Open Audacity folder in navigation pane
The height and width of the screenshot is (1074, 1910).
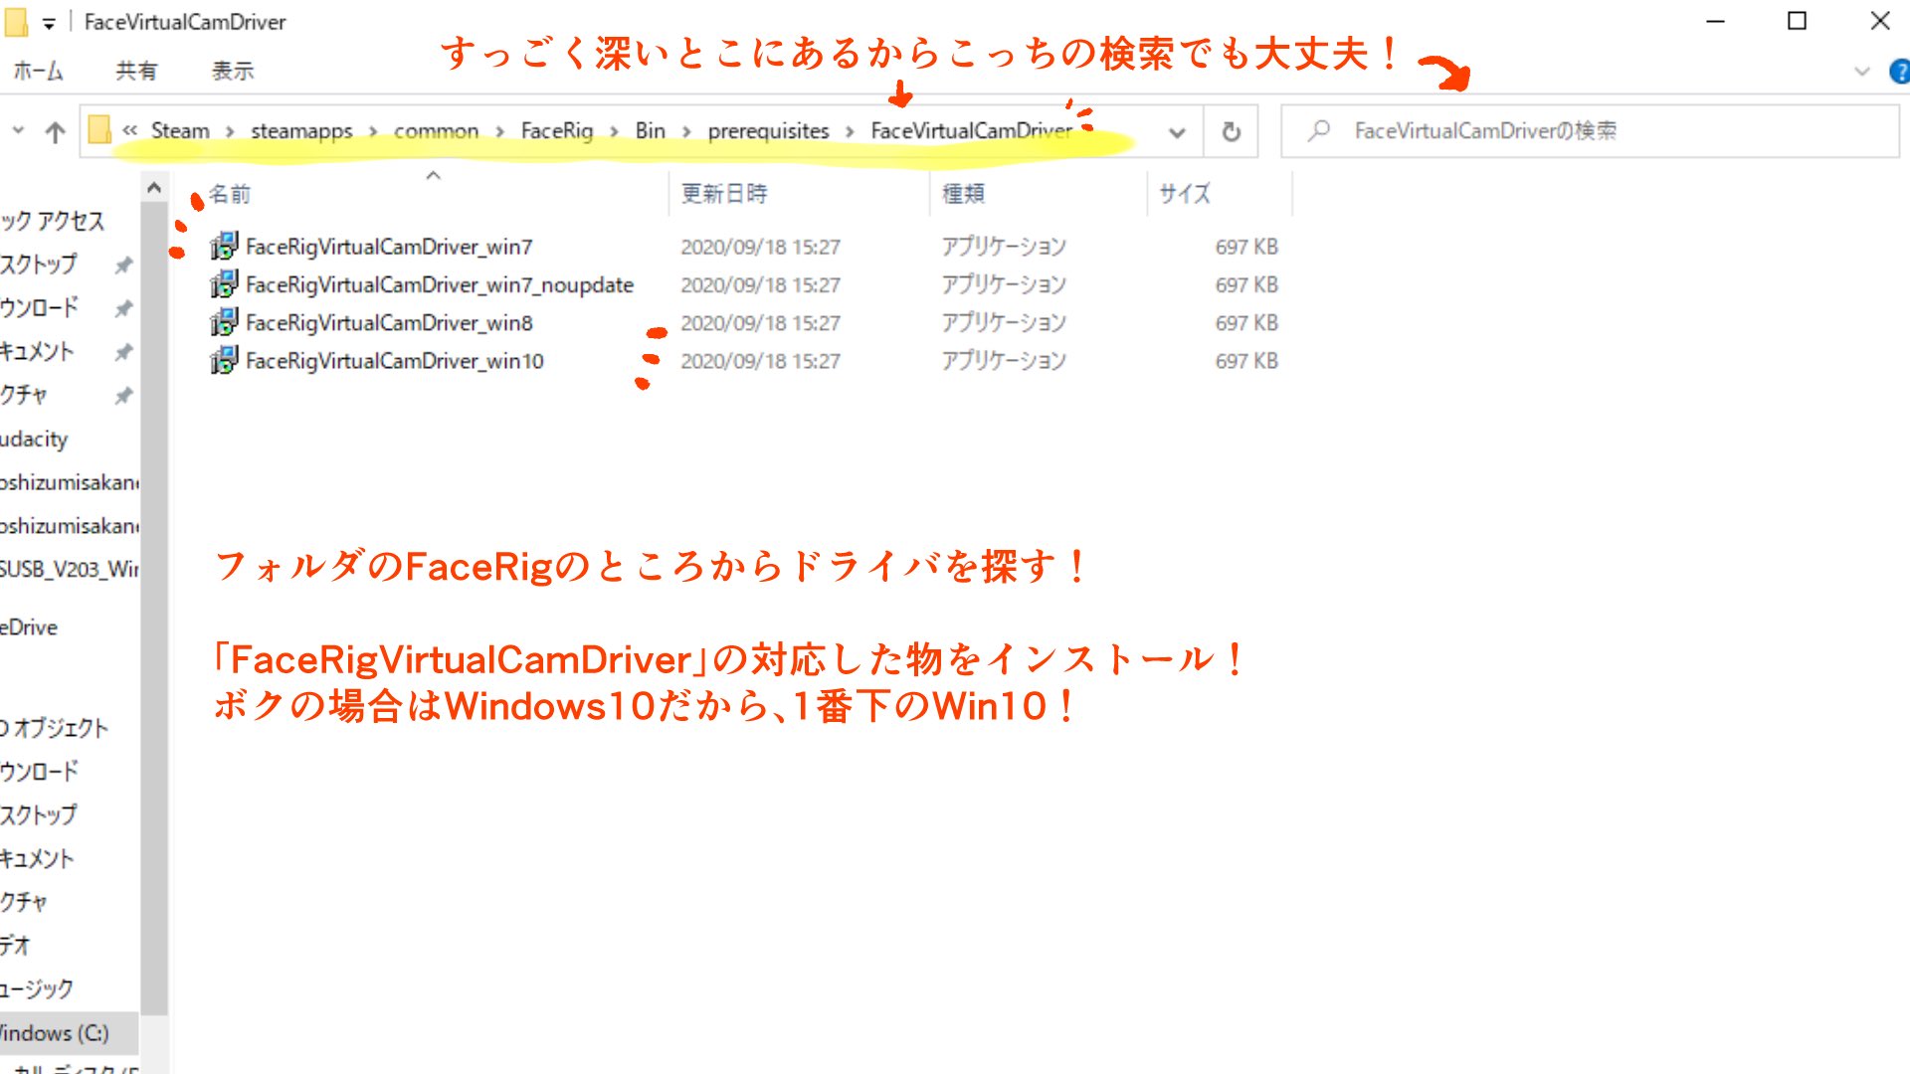[x=34, y=439]
